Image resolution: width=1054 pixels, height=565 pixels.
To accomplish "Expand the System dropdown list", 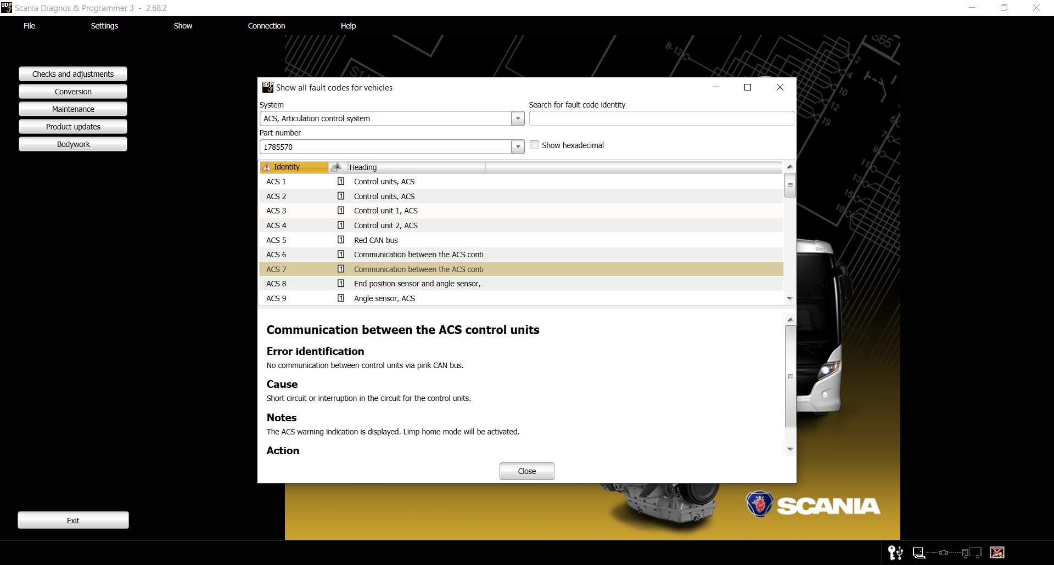I will tap(518, 118).
